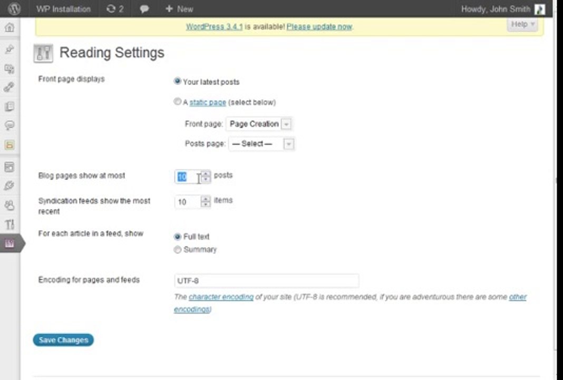The image size is (563, 380).
Task: Open the Links chain icon in sidebar
Action: [9, 87]
